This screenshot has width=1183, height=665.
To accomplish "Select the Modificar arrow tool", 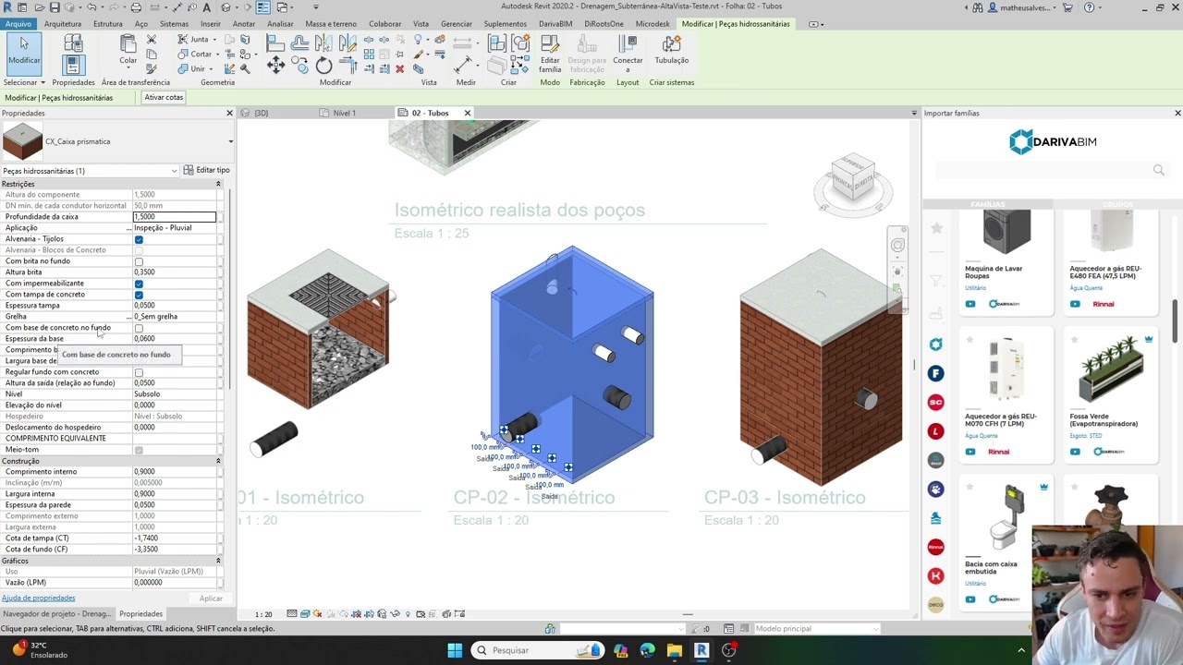I will (24, 50).
